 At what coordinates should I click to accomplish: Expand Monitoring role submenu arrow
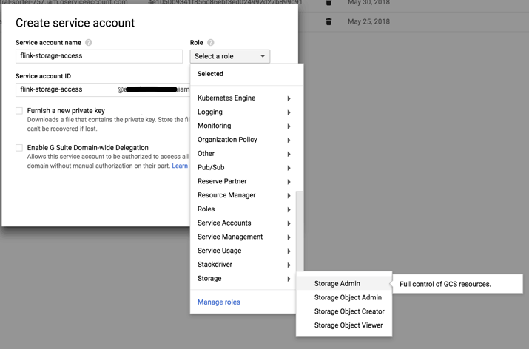pos(289,126)
